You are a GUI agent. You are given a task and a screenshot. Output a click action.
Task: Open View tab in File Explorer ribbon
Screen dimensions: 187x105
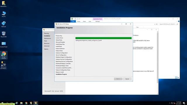pos(90,21)
